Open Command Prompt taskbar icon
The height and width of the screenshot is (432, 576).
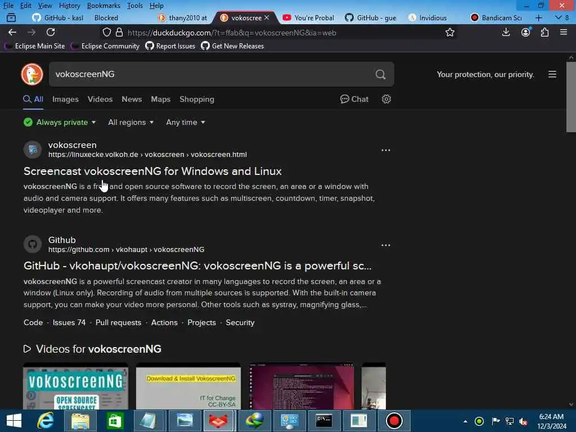pyautogui.click(x=324, y=421)
